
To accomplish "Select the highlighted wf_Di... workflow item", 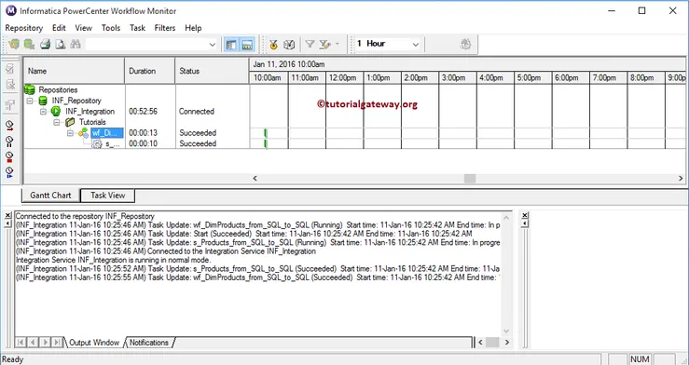I will coord(107,133).
